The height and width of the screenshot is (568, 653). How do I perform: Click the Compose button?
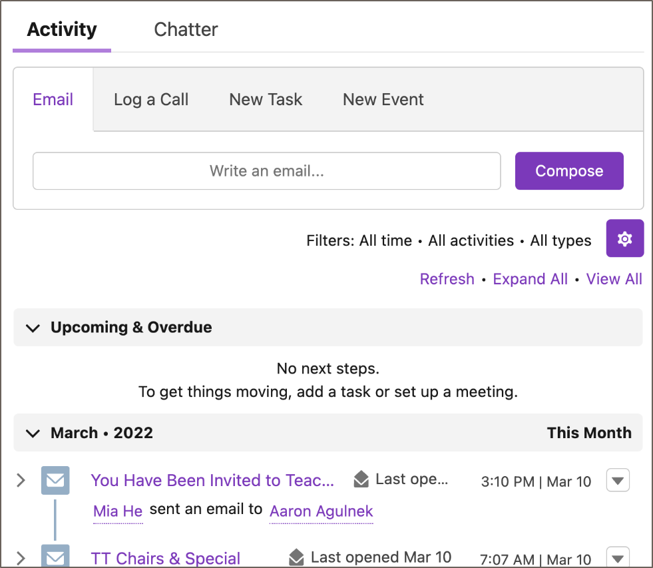tap(569, 171)
